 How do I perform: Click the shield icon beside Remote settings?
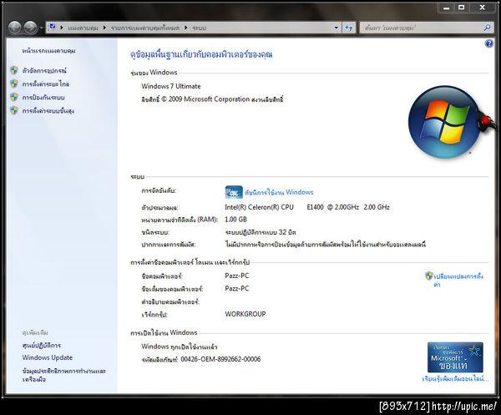[14, 84]
